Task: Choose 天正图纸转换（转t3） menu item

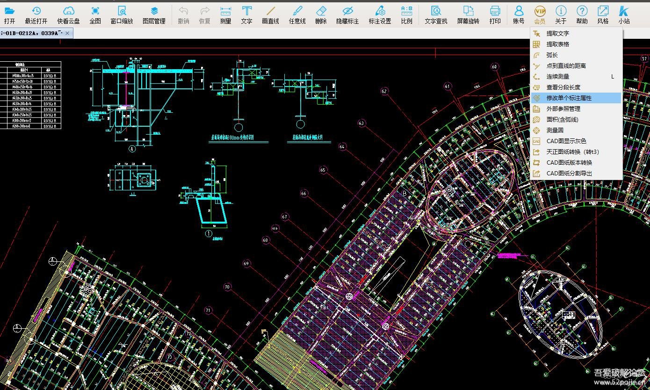Action: click(576, 152)
